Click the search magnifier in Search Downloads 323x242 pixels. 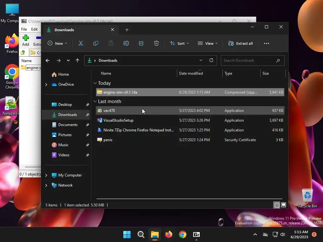(278, 60)
